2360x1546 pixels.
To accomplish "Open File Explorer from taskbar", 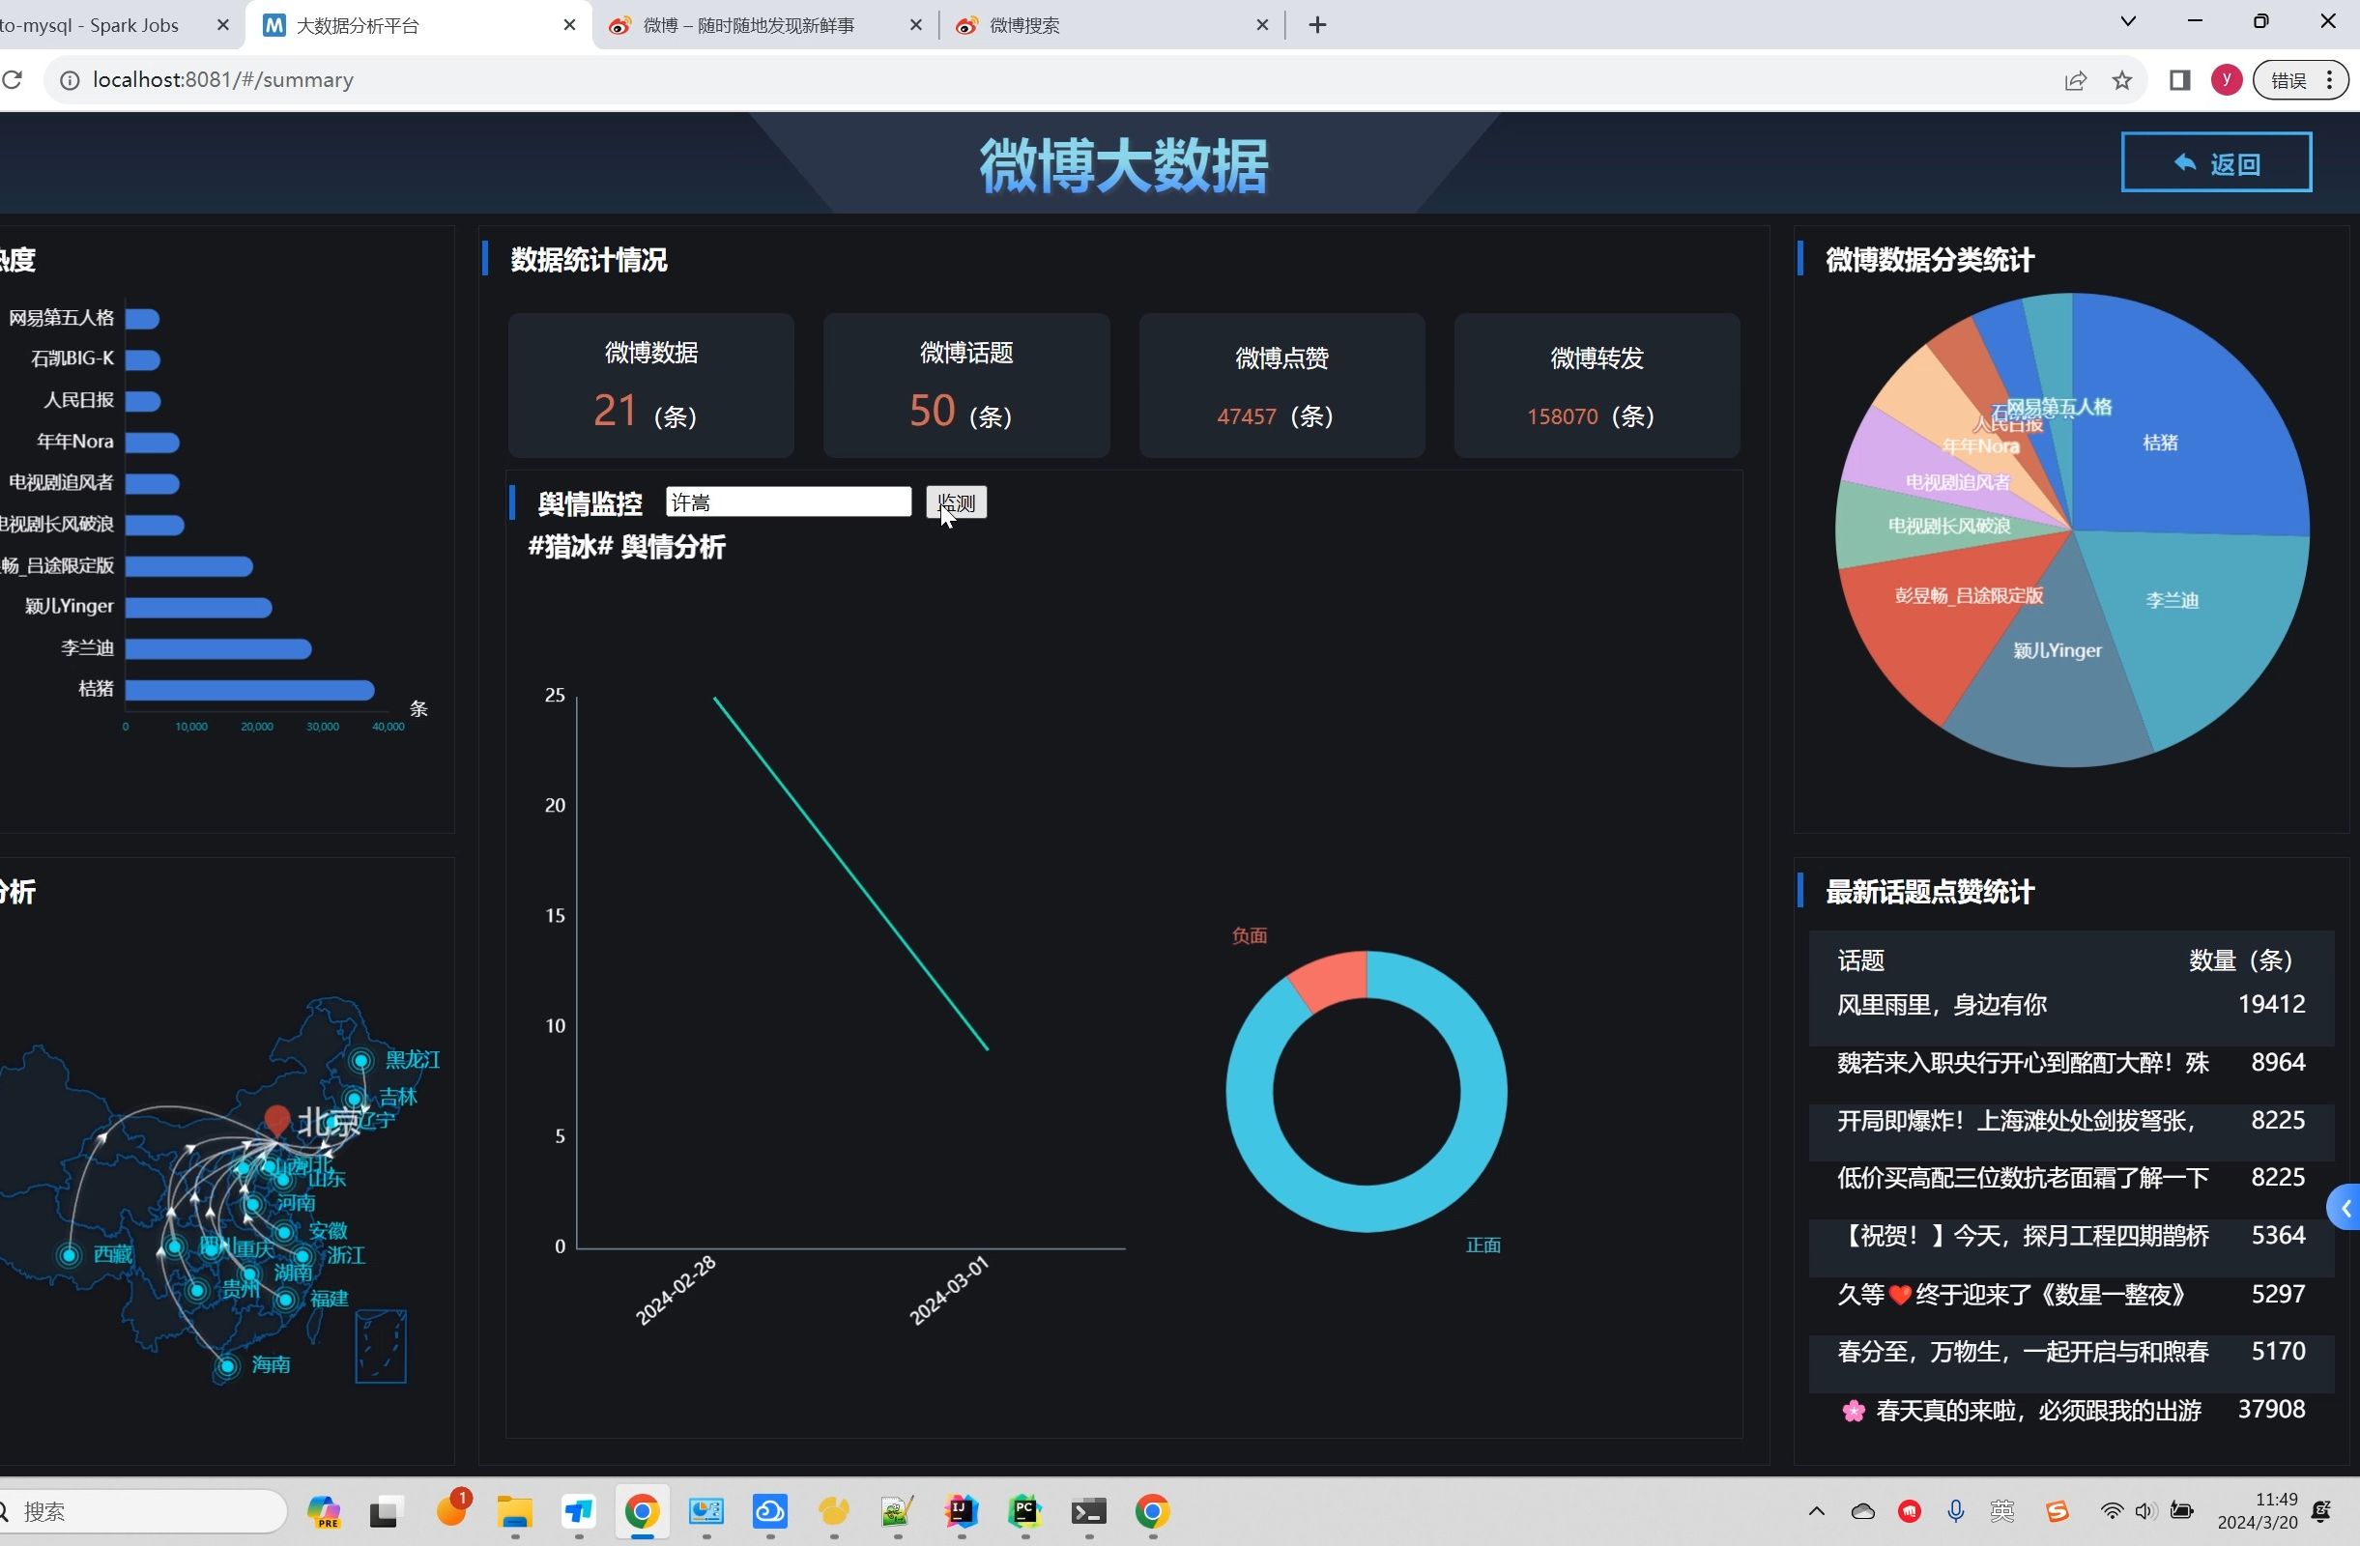I will tap(515, 1511).
